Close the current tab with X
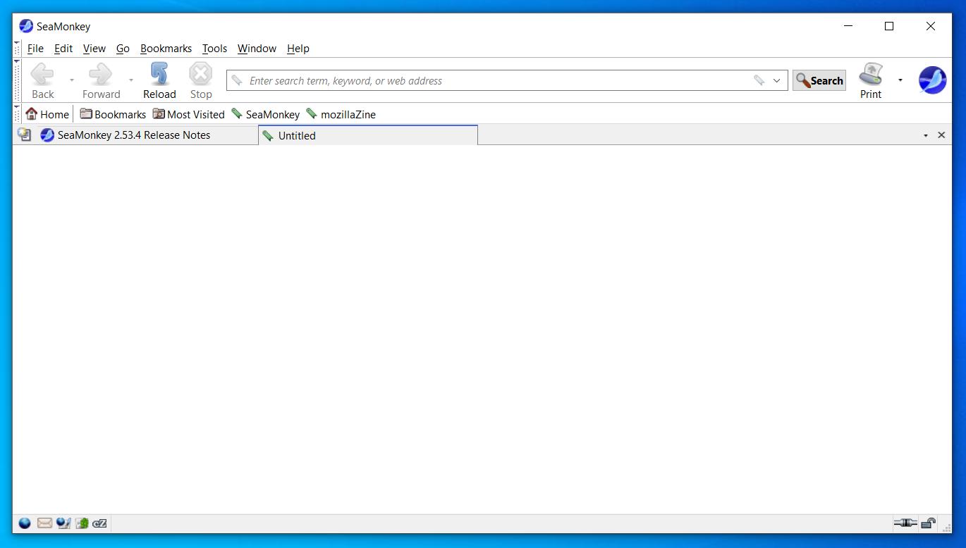This screenshot has width=966, height=548. click(x=941, y=135)
